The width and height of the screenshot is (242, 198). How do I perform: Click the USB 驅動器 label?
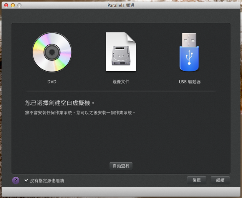click(x=190, y=82)
